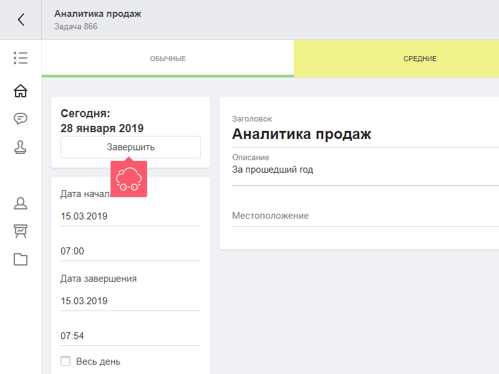Click the Местоположение field
This screenshot has width=499, height=374.
(x=366, y=216)
